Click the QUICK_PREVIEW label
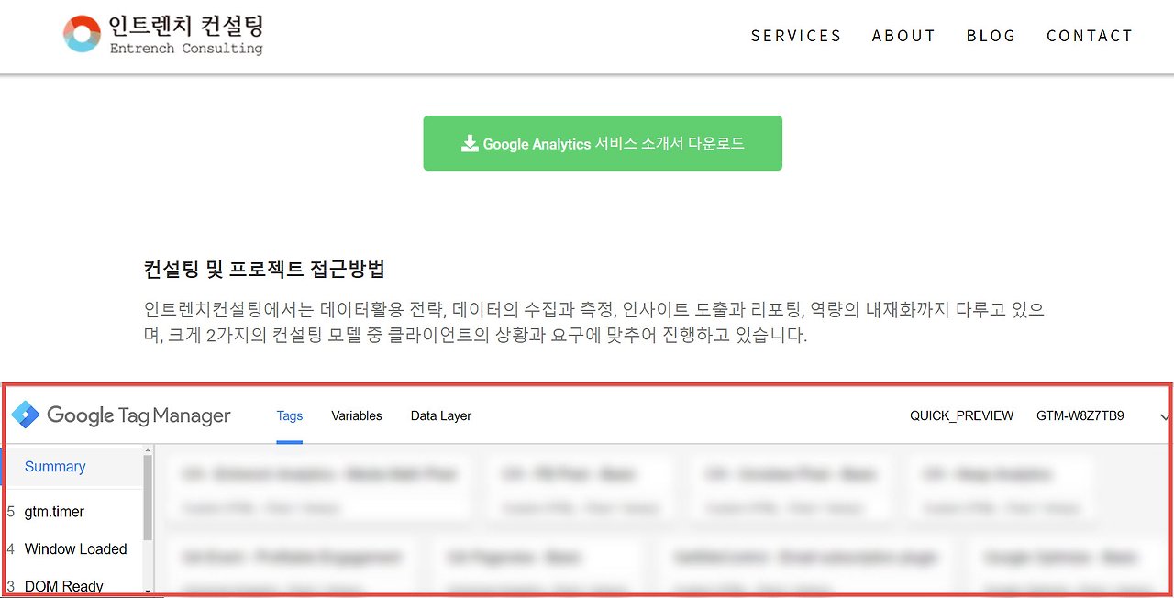The image size is (1174, 598). click(x=962, y=415)
